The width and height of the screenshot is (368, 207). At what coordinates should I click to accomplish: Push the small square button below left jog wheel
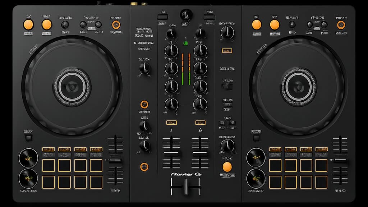point(29,138)
